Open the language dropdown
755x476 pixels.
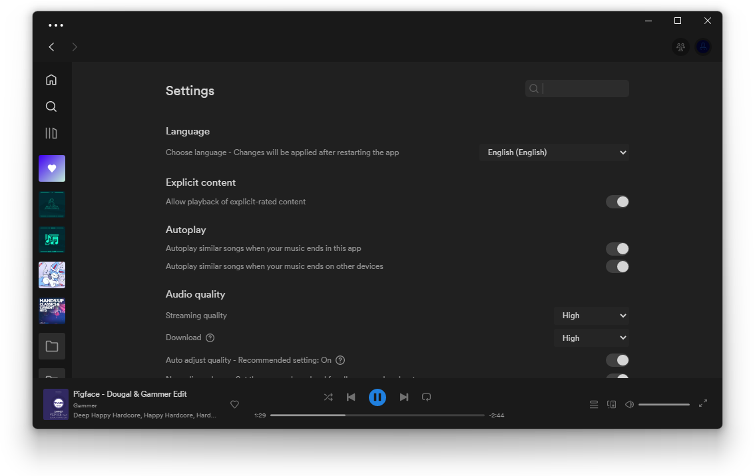554,152
